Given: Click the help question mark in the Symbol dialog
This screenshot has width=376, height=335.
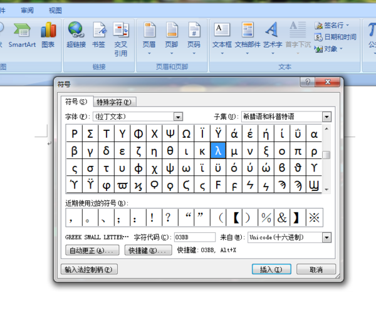Looking at the screenshot, I should 308,82.
